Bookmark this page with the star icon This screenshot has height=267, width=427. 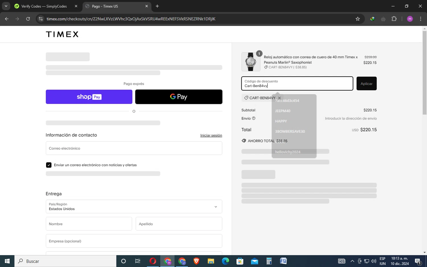click(x=358, y=19)
